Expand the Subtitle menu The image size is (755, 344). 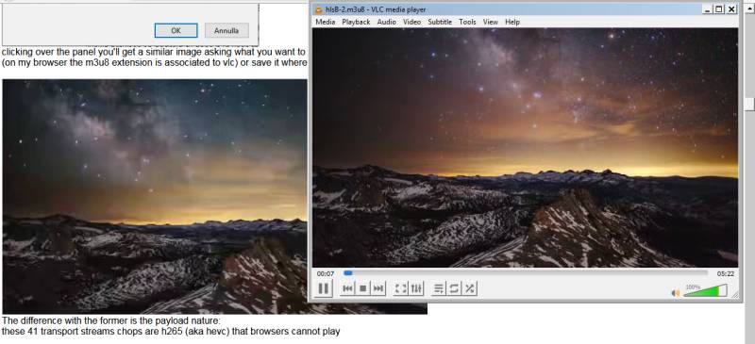pyautogui.click(x=440, y=22)
